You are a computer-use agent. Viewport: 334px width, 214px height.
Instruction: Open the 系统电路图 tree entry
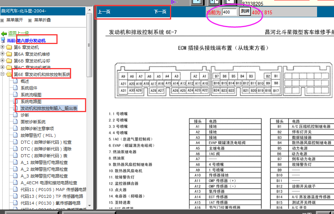(31, 102)
